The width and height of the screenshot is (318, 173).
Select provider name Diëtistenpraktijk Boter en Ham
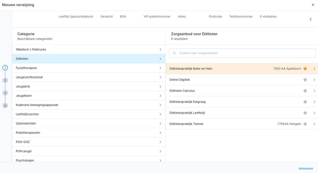pyautogui.click(x=191, y=69)
